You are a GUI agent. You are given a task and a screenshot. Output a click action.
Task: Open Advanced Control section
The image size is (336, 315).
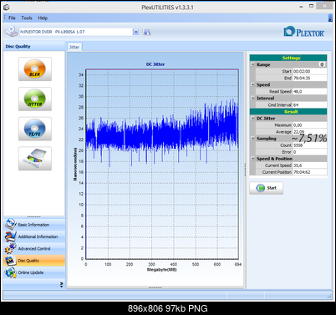(34, 248)
